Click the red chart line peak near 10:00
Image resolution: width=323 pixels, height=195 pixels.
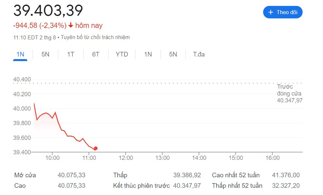[55, 113]
